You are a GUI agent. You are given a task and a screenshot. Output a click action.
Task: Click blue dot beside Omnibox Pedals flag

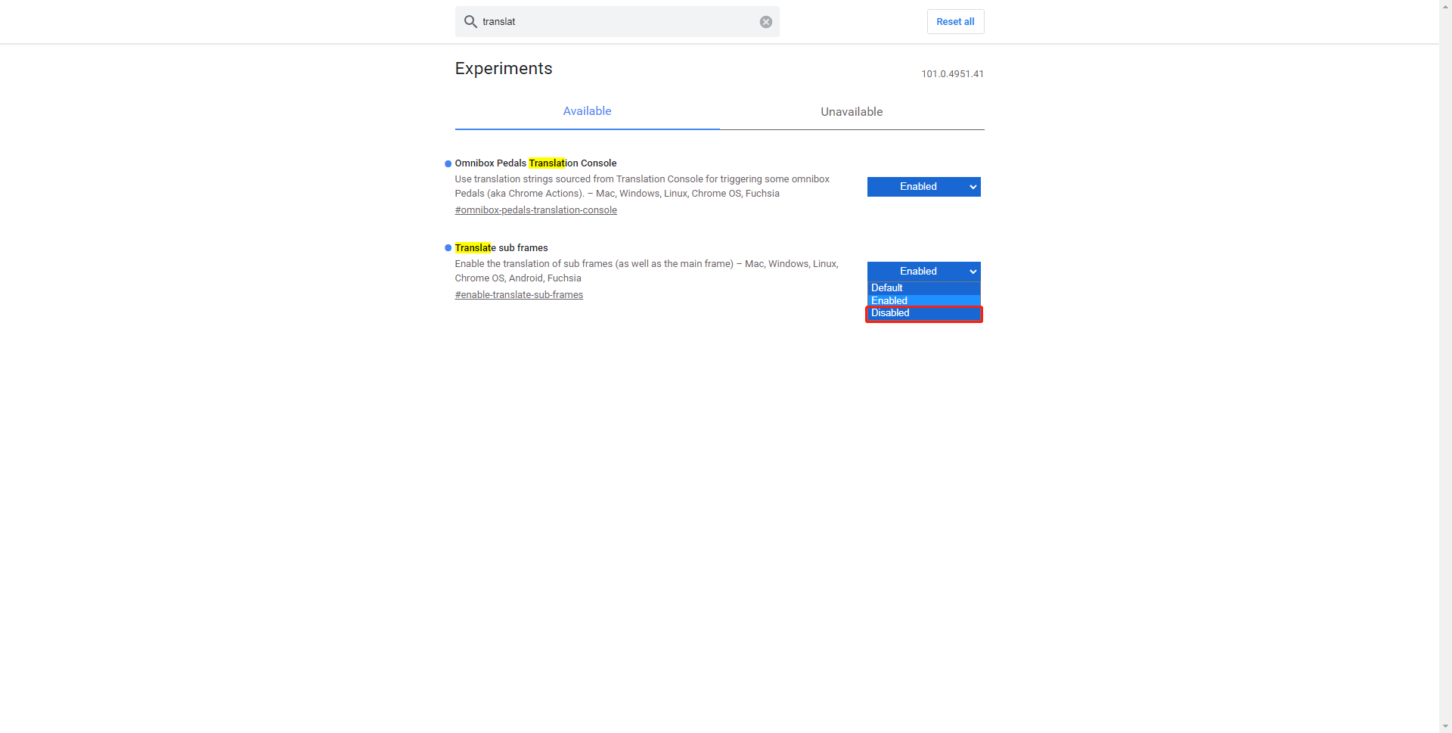coord(448,163)
